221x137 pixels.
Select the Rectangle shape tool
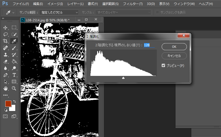[14, 82]
